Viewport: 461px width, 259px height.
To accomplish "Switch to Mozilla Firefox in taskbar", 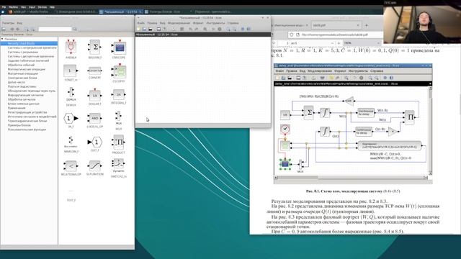I will click(29, 12).
